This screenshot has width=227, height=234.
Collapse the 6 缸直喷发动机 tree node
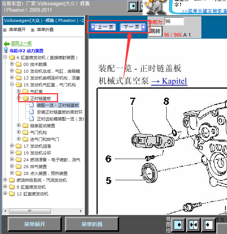[x=5, y=57]
